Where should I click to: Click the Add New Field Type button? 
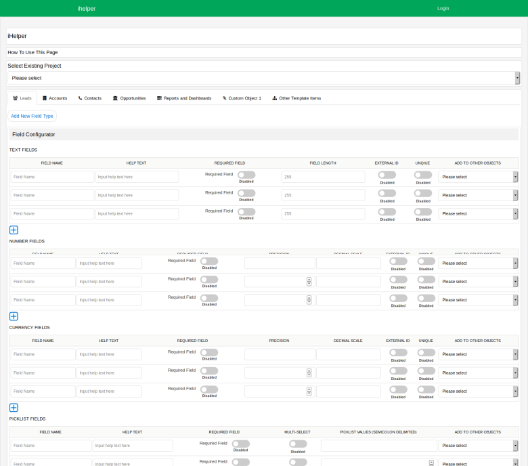[x=32, y=116]
